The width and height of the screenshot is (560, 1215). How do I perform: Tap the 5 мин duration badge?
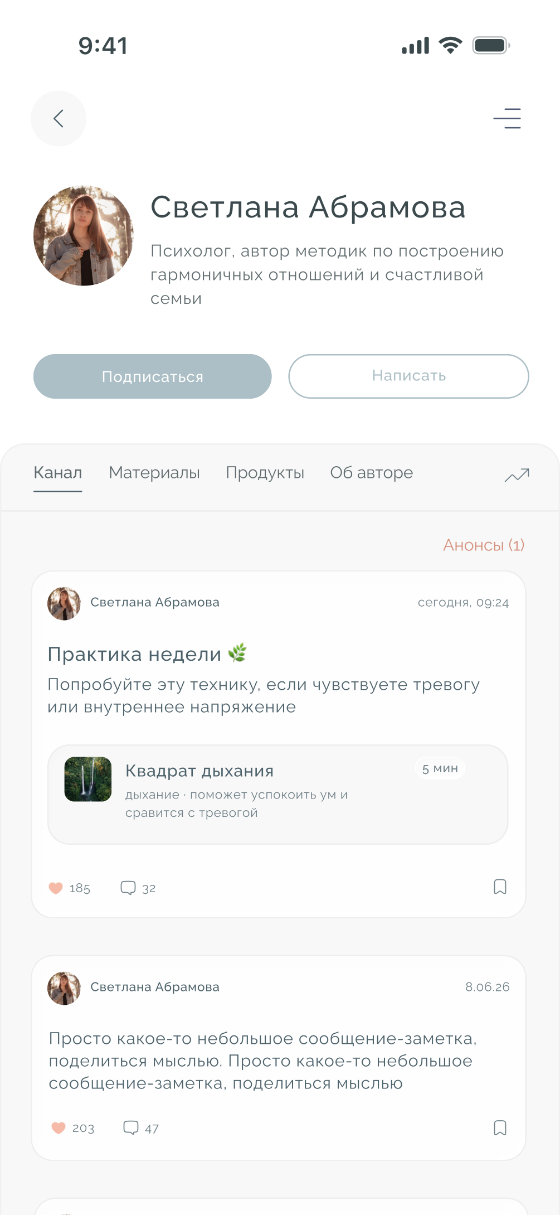click(440, 768)
